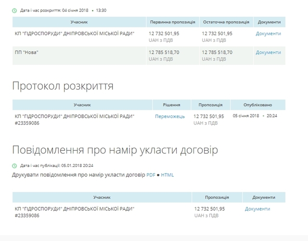Screen dimensions: 308x241
Task: Click the Рішення column header
Action: pos(171,105)
